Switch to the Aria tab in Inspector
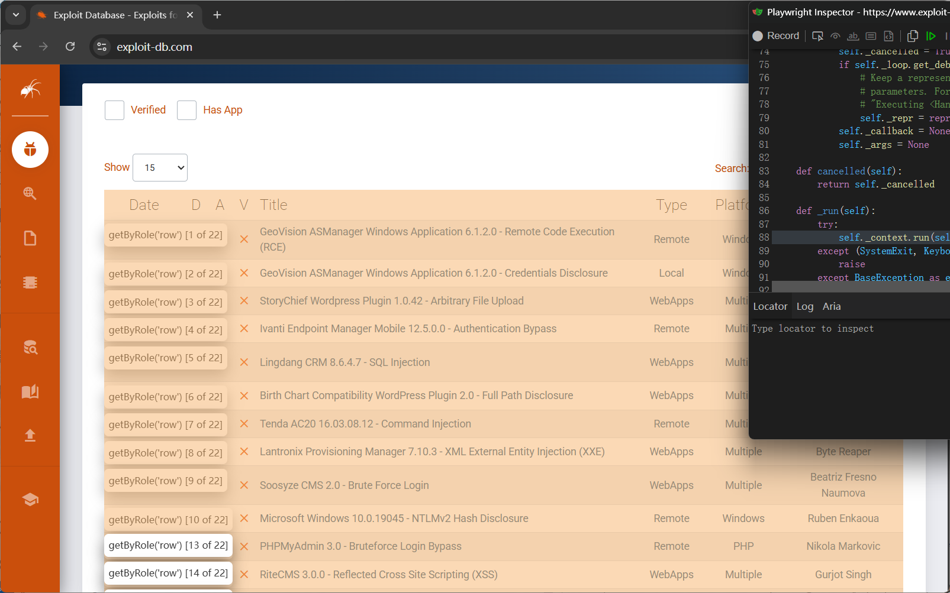This screenshot has height=593, width=950. (x=832, y=306)
